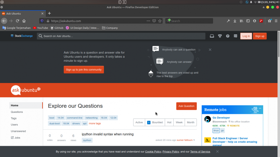Screen dimensions: 280x157
Task: Click the padlock site security icon
Action: point(48,21)
